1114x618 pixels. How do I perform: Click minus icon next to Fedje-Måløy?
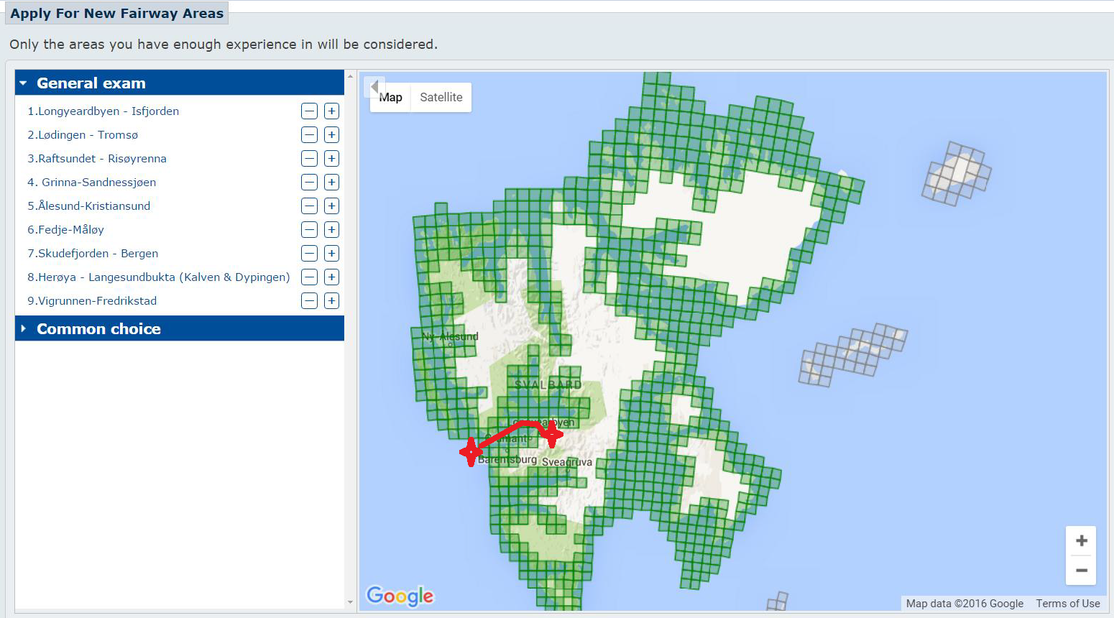click(309, 230)
